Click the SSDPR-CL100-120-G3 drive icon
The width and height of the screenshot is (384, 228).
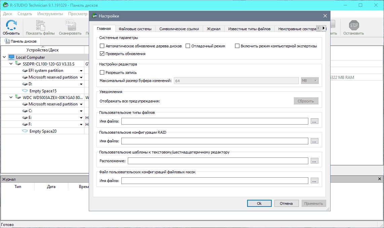point(18,63)
